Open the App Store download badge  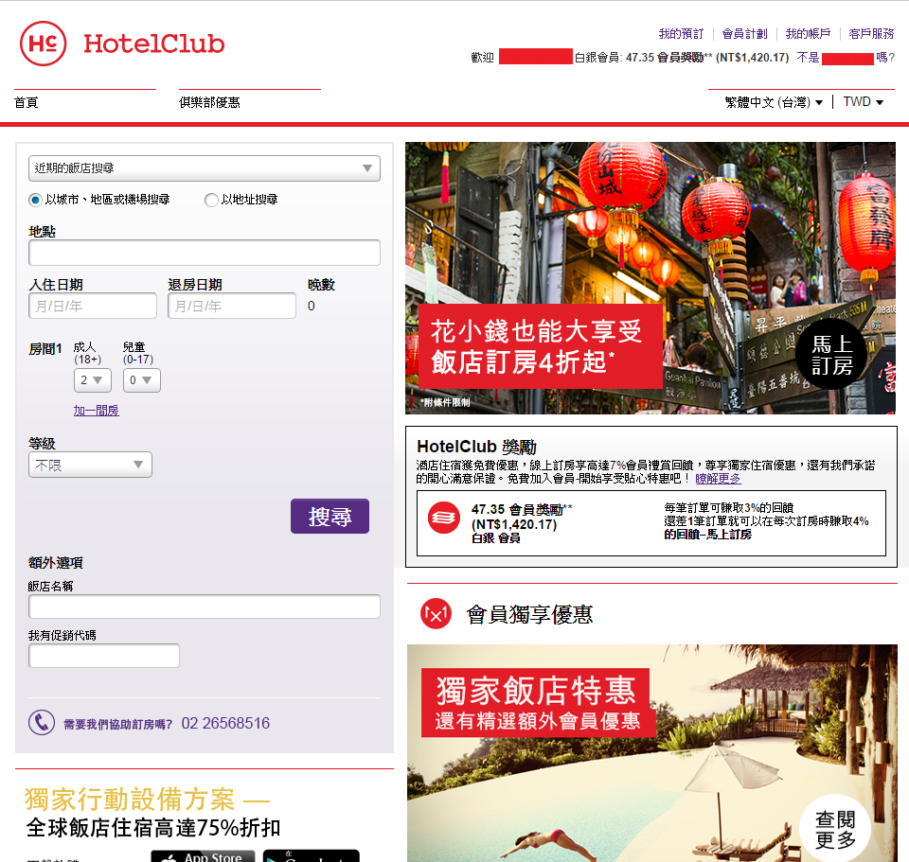click(x=203, y=856)
